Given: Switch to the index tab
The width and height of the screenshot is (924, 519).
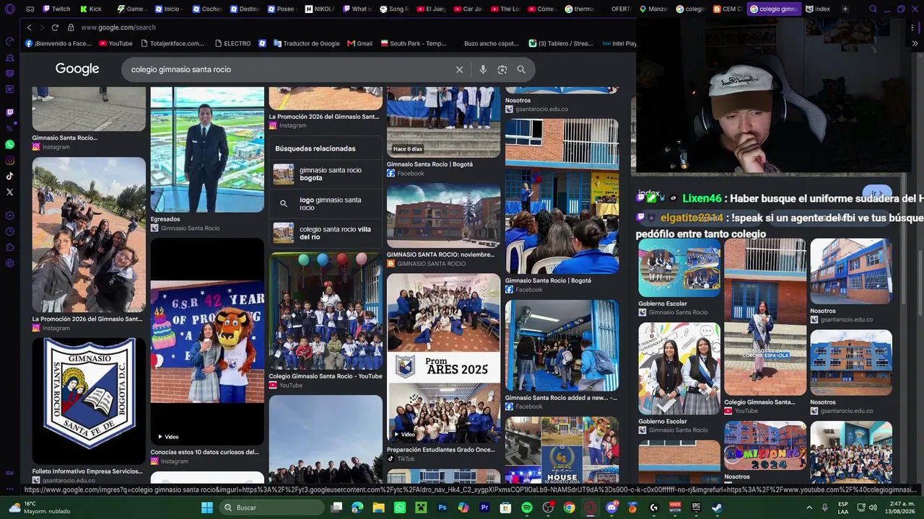Looking at the screenshot, I should [x=817, y=9].
